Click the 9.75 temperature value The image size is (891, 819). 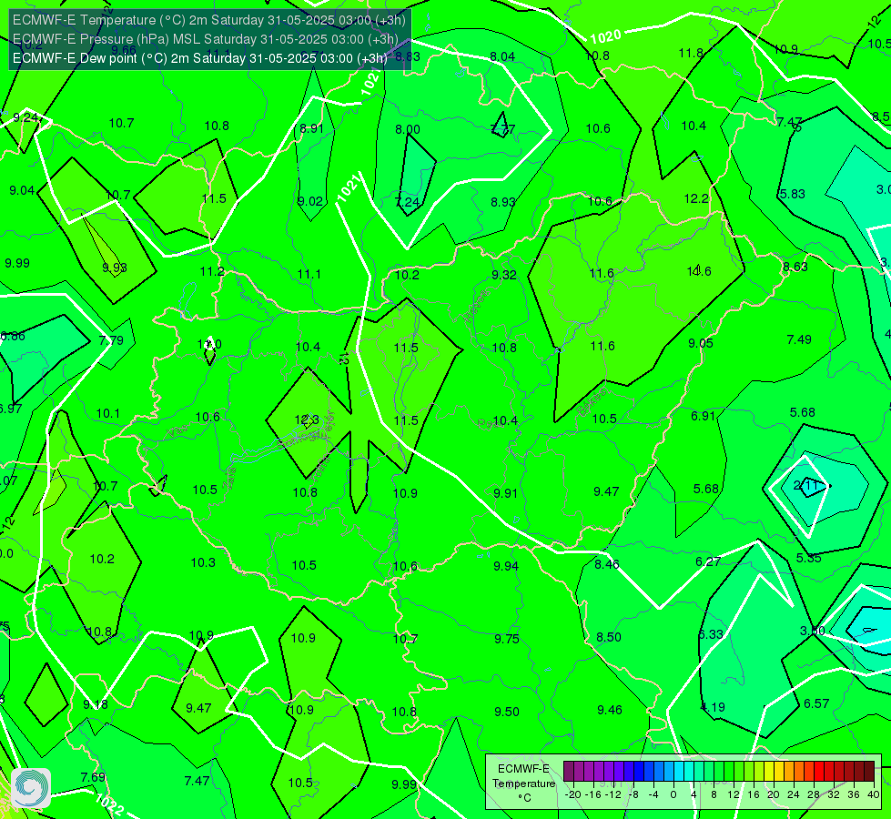tap(506, 639)
